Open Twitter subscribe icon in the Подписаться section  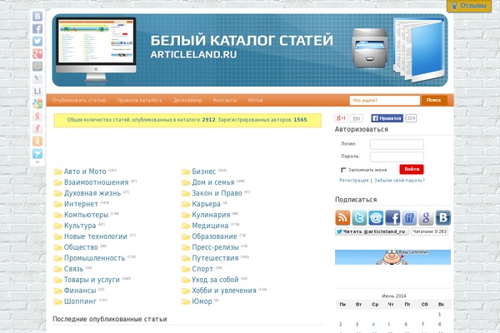359,217
